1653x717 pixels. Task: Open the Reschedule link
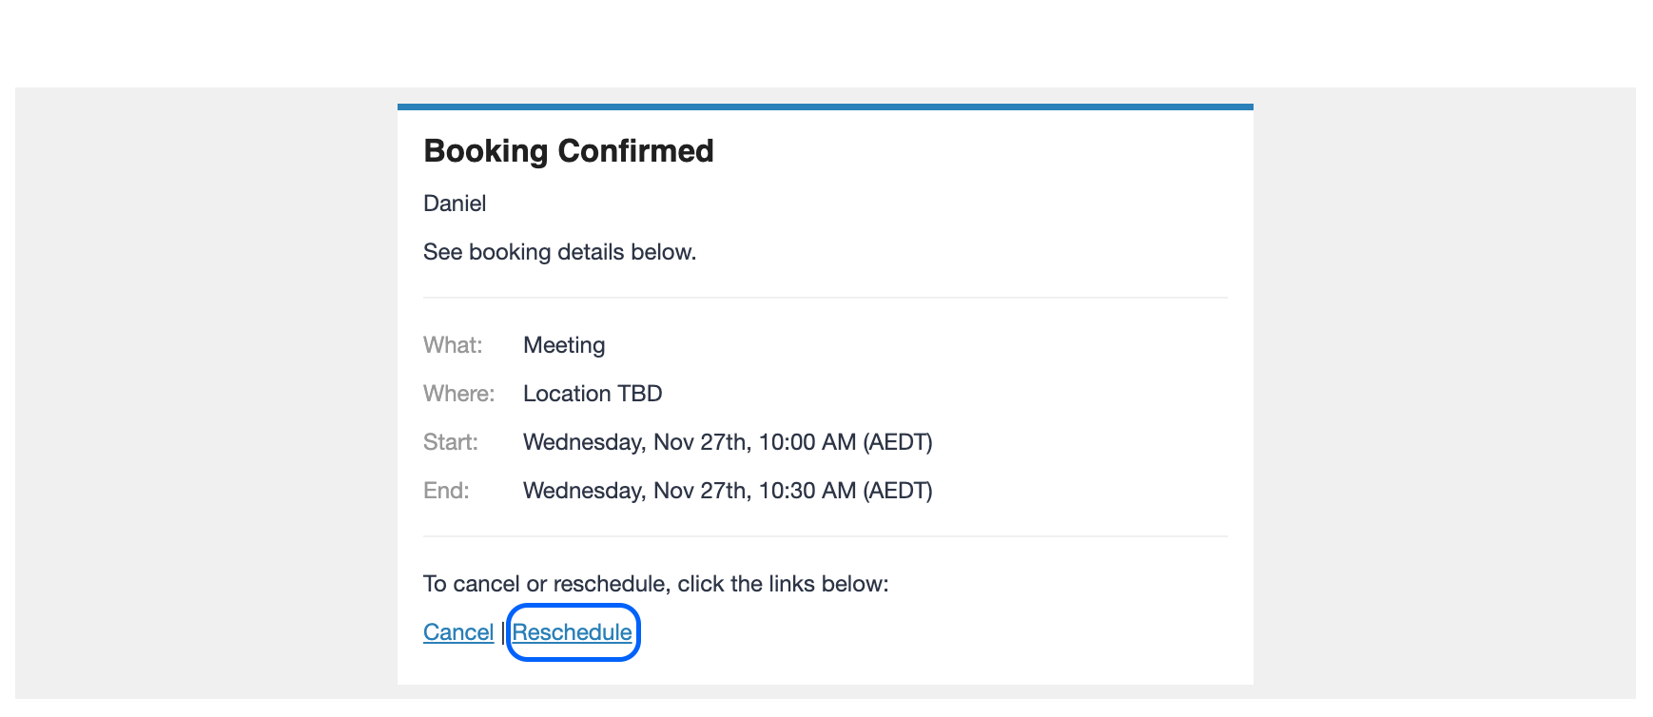pyautogui.click(x=572, y=632)
